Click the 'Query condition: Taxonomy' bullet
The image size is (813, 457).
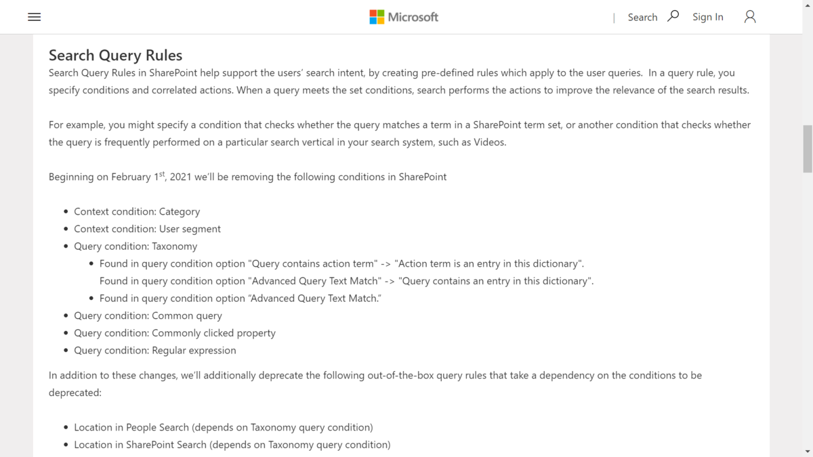point(135,246)
